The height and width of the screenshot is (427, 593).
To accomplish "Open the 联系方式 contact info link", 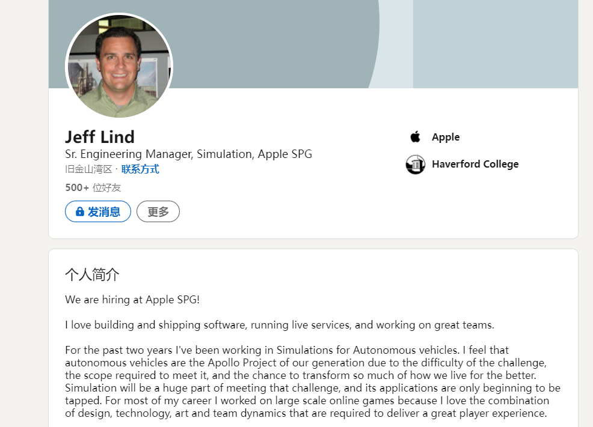I will (x=140, y=169).
